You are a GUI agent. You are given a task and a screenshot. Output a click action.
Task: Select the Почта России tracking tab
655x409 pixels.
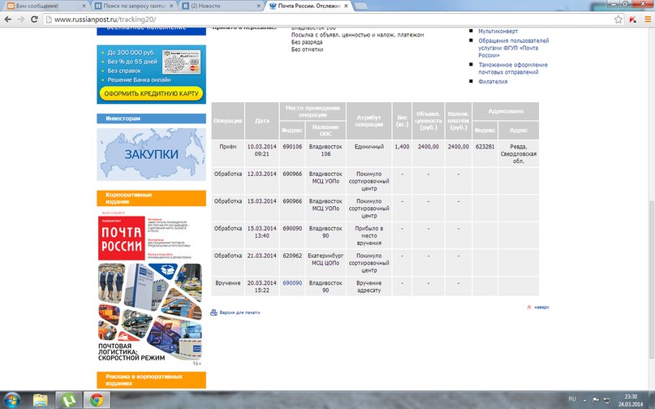(308, 6)
